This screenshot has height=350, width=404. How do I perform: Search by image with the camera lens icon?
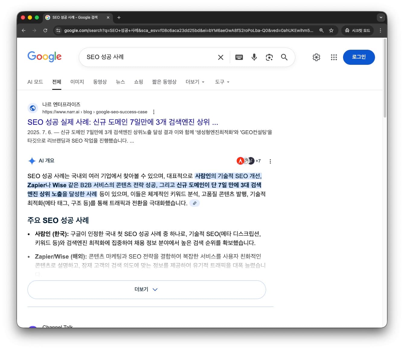point(269,57)
